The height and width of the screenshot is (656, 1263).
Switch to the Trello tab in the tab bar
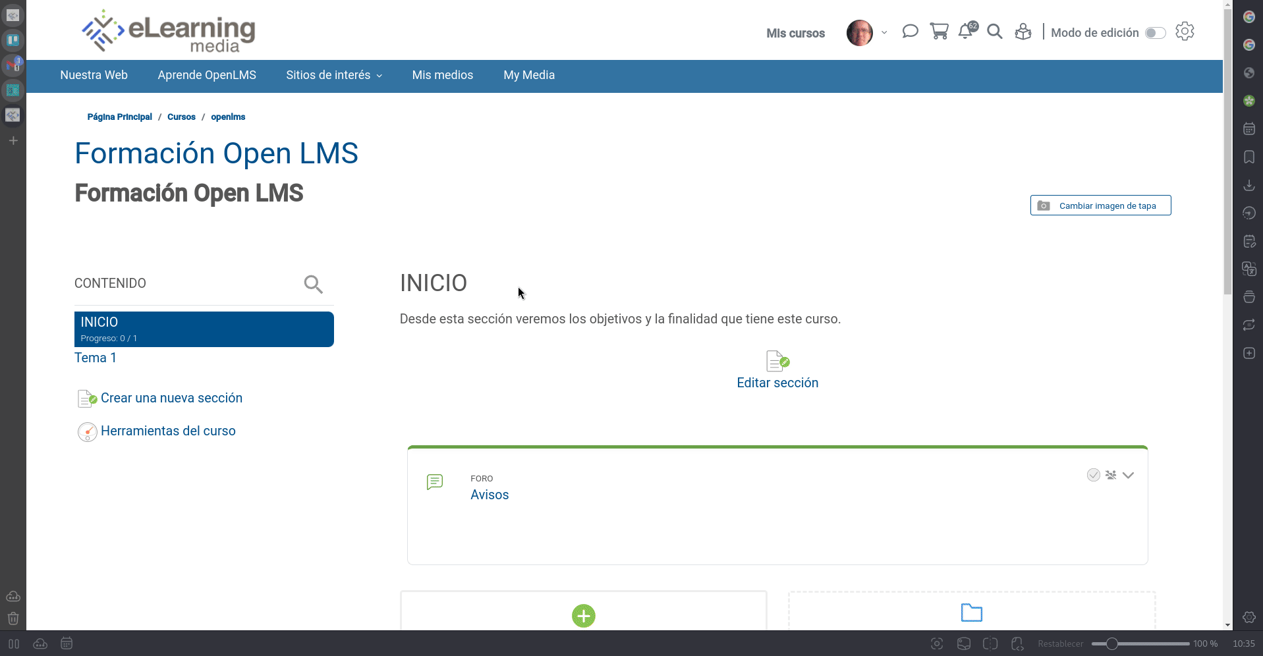click(x=13, y=40)
